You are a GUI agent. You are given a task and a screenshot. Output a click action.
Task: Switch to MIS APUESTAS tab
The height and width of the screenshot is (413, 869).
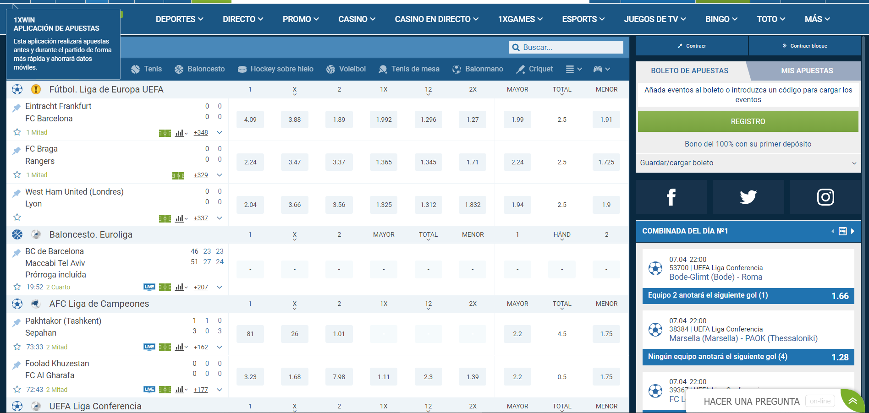pyautogui.click(x=807, y=71)
